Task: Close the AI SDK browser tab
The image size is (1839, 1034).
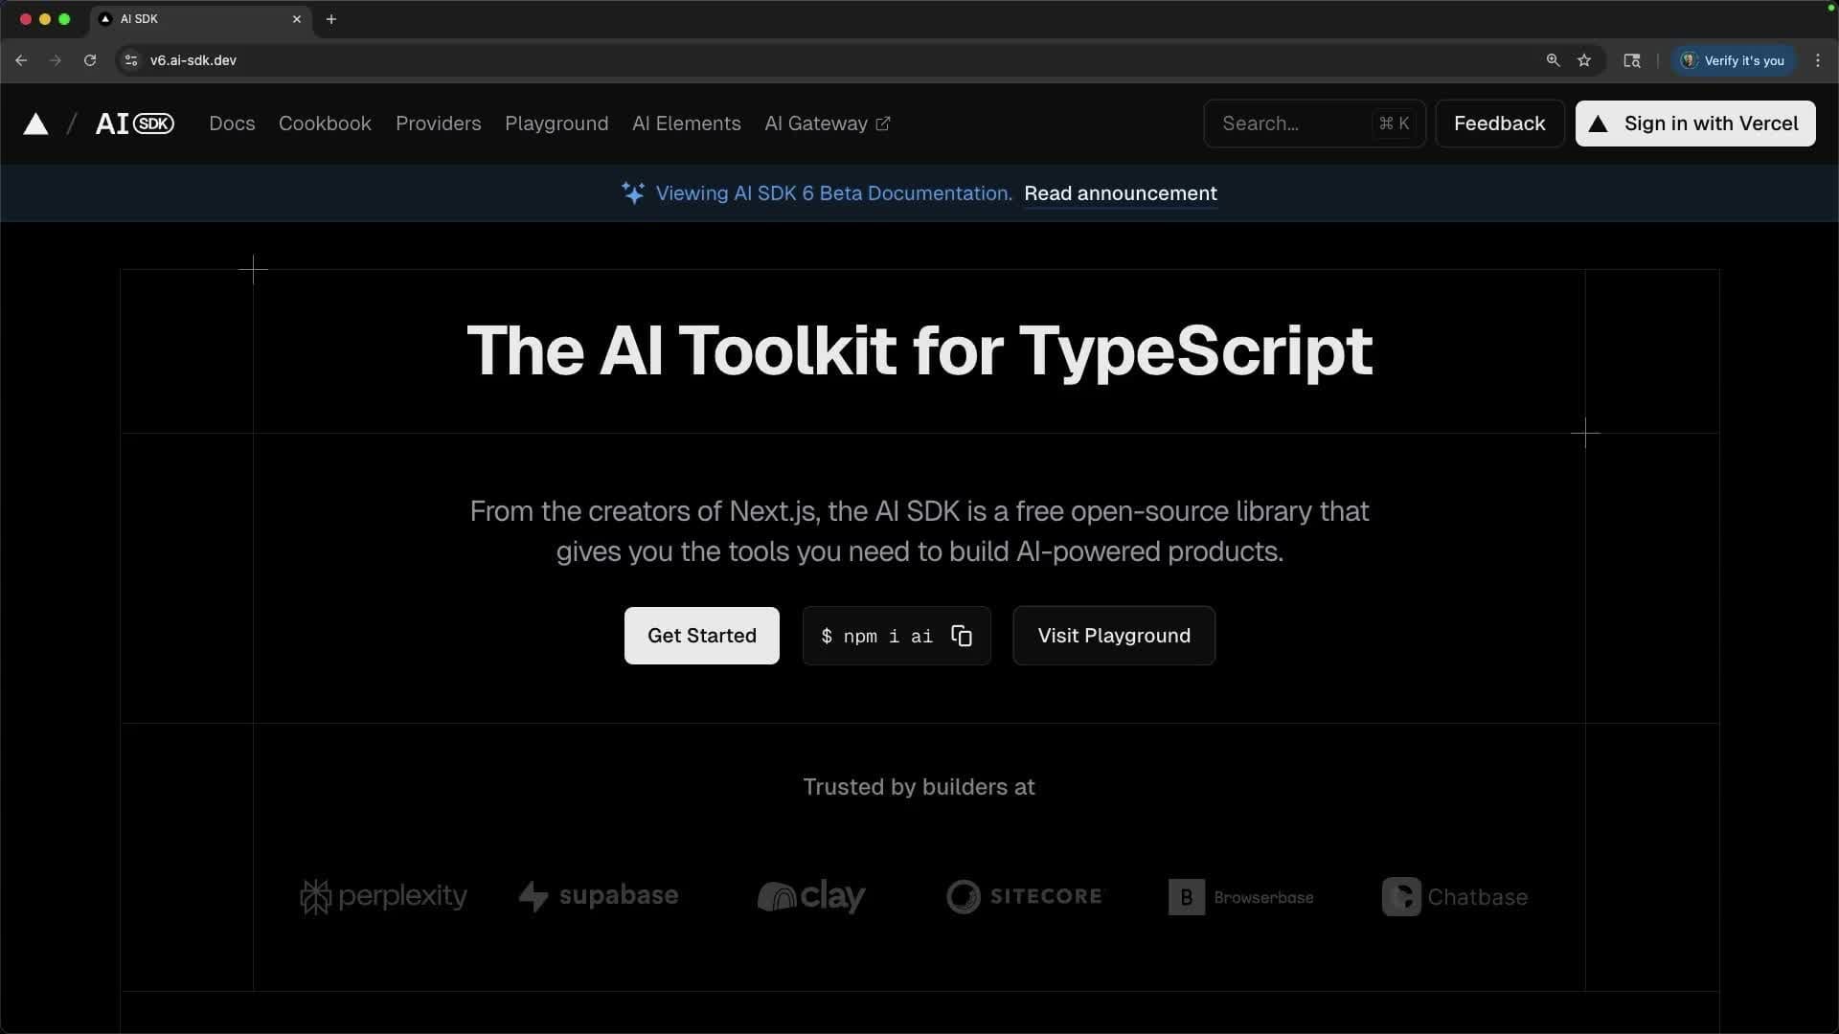Action: 297,19
